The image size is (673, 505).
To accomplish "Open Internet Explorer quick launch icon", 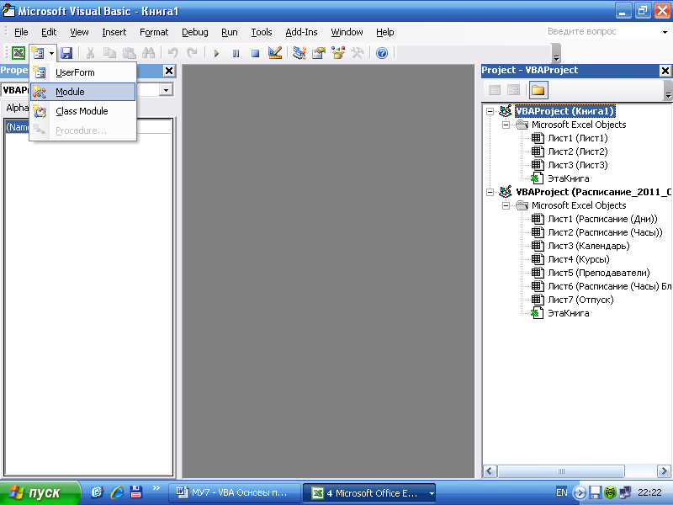I will [x=117, y=492].
